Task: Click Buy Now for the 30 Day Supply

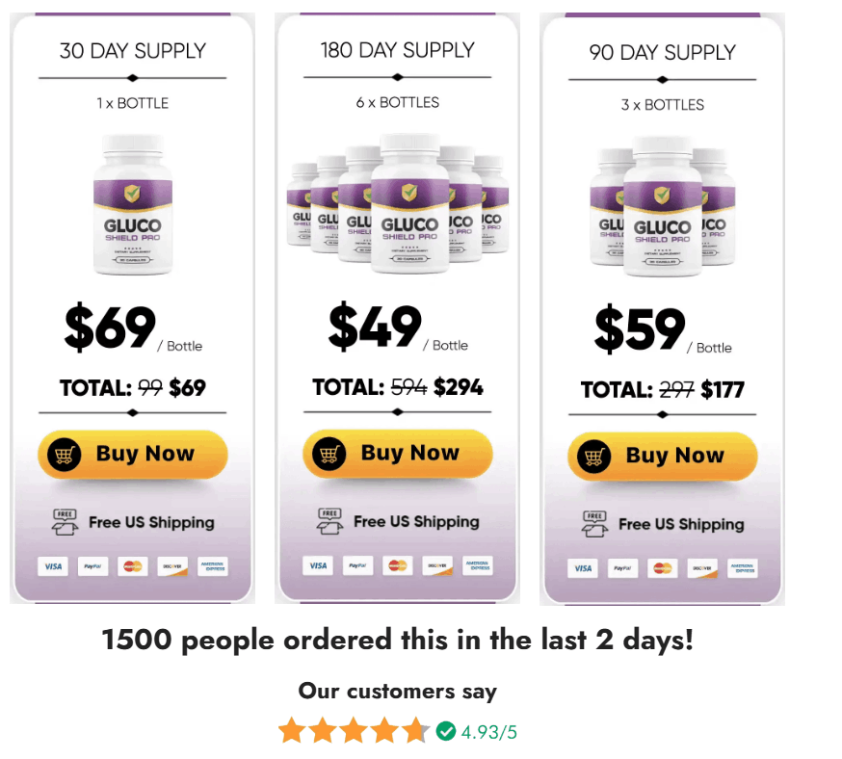Action: pos(132,452)
